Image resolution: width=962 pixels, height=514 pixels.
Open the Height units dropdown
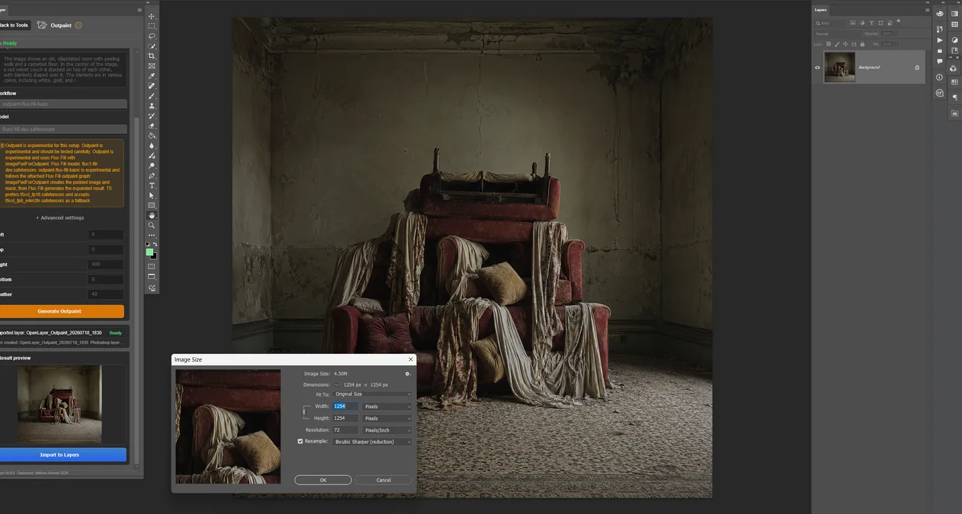387,418
